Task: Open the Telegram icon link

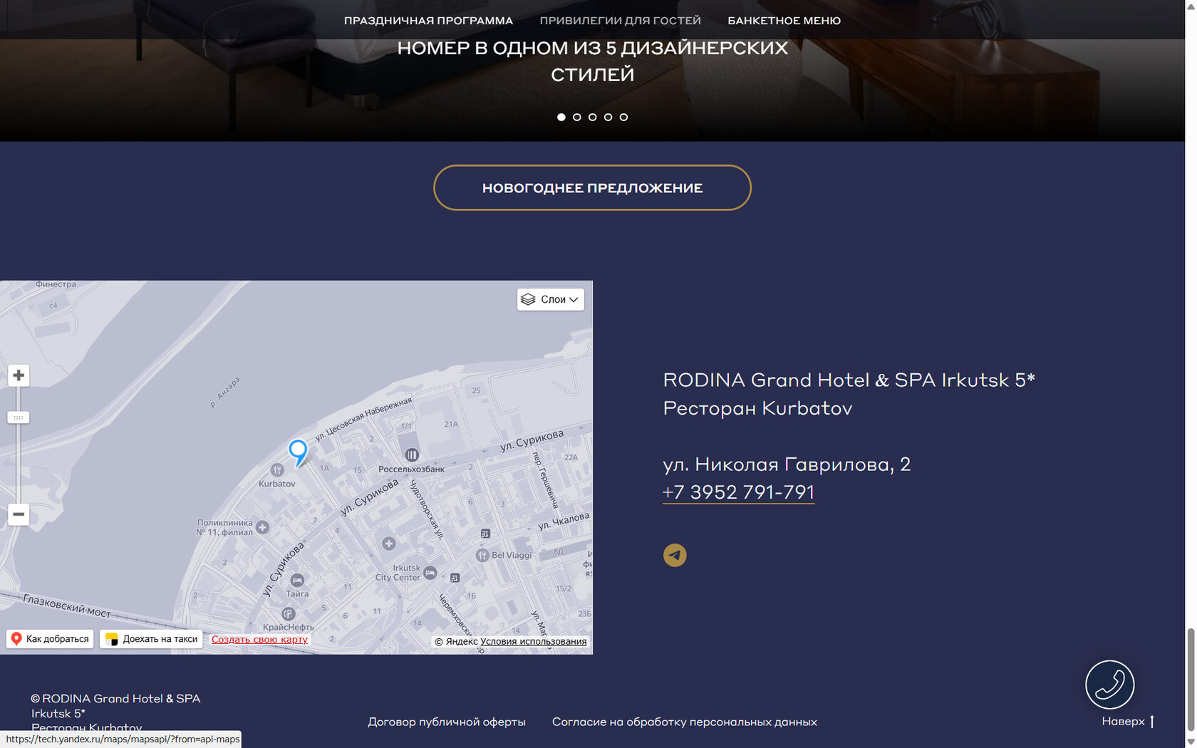Action: [675, 555]
